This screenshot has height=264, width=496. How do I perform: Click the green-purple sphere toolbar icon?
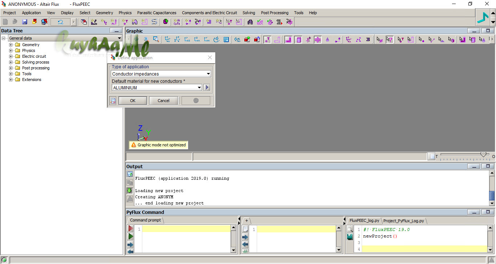166,22
